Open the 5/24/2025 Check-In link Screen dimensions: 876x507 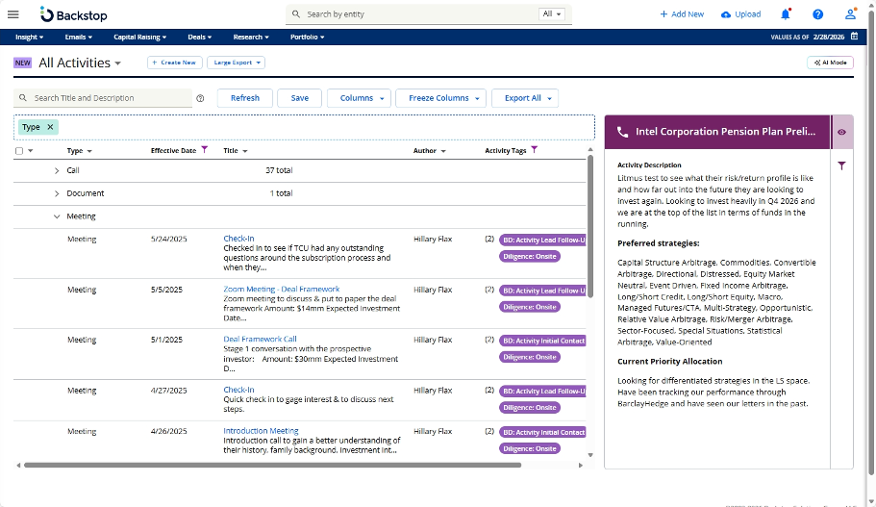(238, 239)
